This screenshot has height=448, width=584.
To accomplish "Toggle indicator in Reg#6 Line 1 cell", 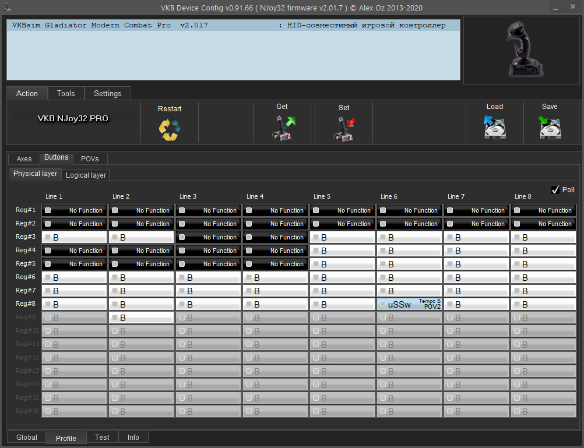I will (x=48, y=277).
